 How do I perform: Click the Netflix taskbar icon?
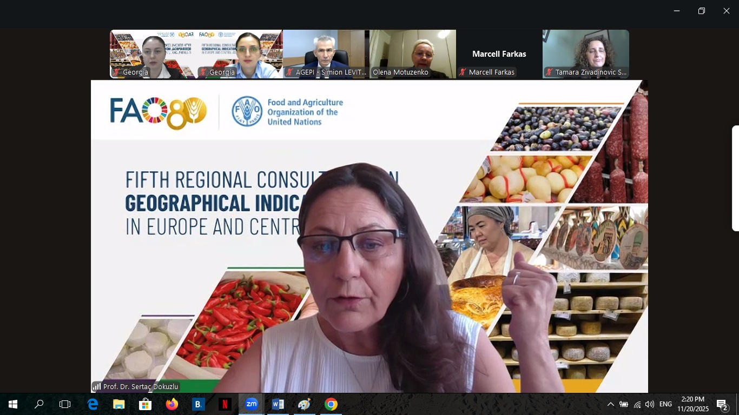pyautogui.click(x=225, y=404)
